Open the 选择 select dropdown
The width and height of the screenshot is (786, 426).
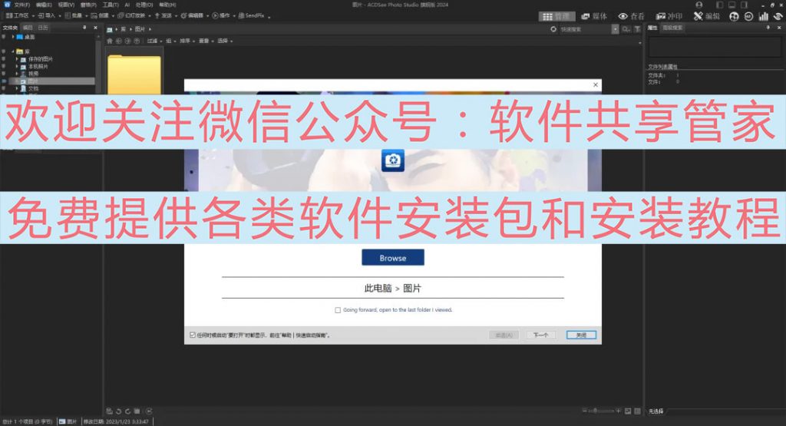coord(225,41)
